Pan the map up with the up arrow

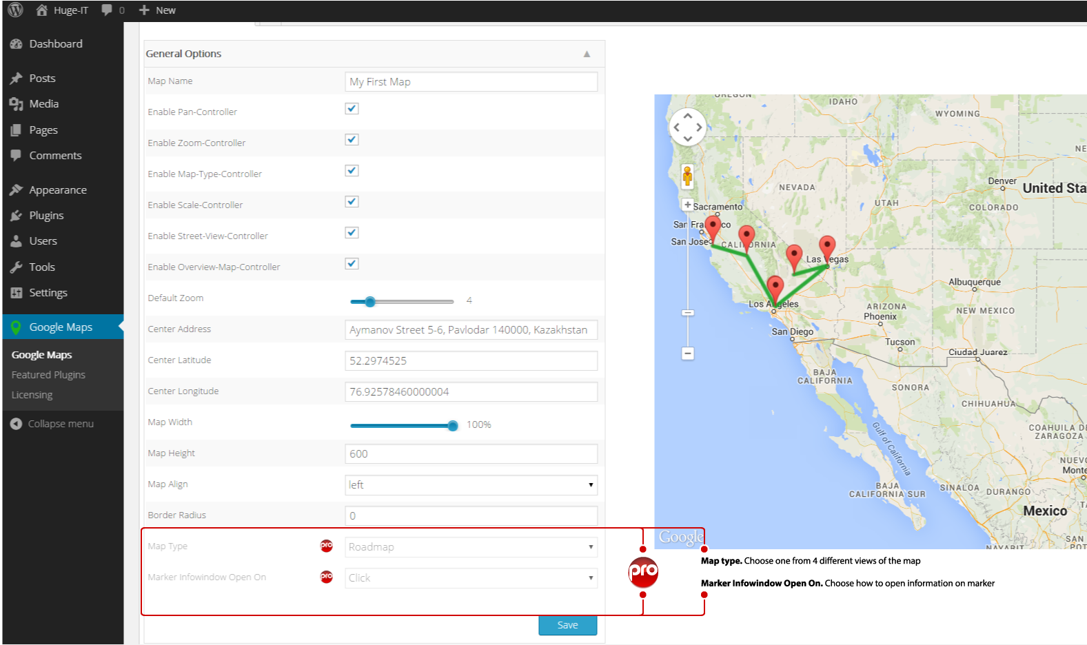point(688,116)
